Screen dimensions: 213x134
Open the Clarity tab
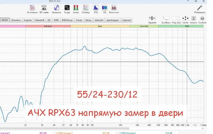79,20
